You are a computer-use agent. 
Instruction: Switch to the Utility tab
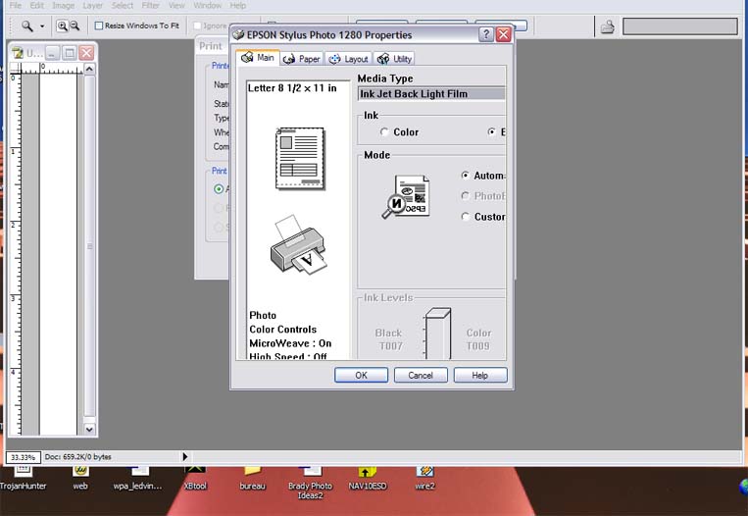pyautogui.click(x=394, y=59)
